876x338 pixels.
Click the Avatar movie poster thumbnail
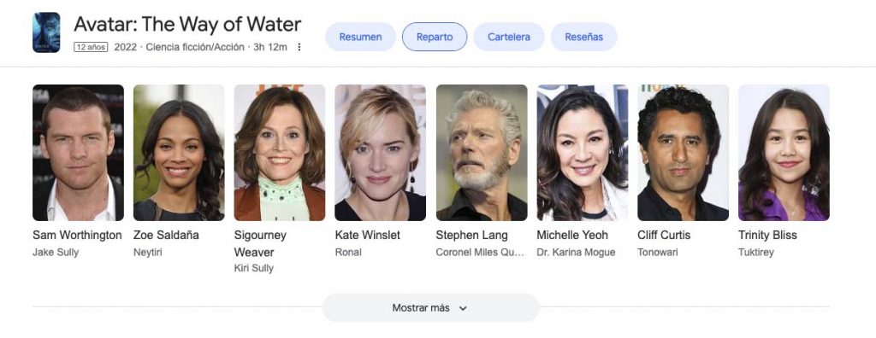pyautogui.click(x=46, y=32)
